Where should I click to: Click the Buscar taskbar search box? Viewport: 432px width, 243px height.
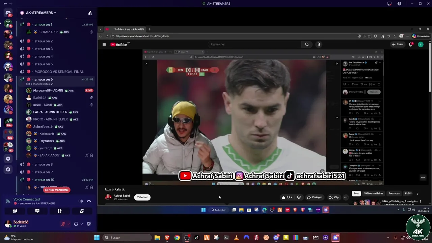click(x=127, y=238)
